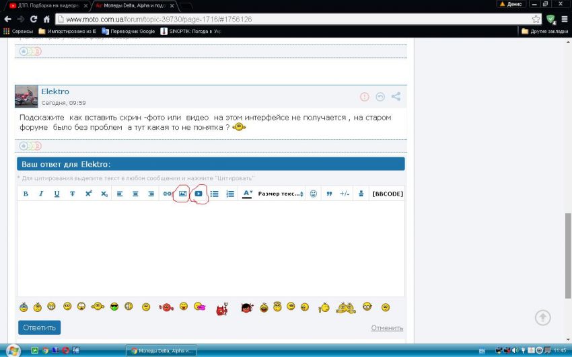The width and height of the screenshot is (572, 357).
Task: Open 'Сервисы' apps bookmark
Action: (18, 32)
